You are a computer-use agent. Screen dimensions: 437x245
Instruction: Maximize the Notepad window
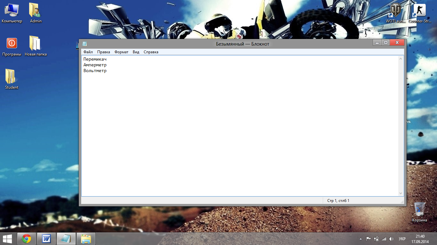pos(385,42)
